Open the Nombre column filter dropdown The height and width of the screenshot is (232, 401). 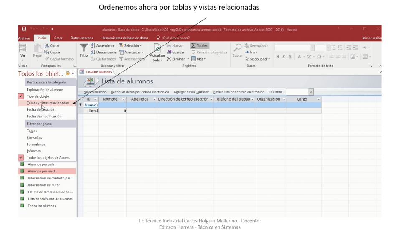[x=124, y=99]
